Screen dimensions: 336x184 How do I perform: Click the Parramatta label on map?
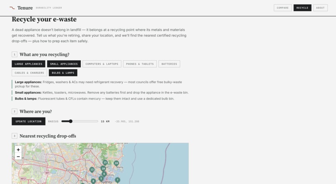point(72,171)
